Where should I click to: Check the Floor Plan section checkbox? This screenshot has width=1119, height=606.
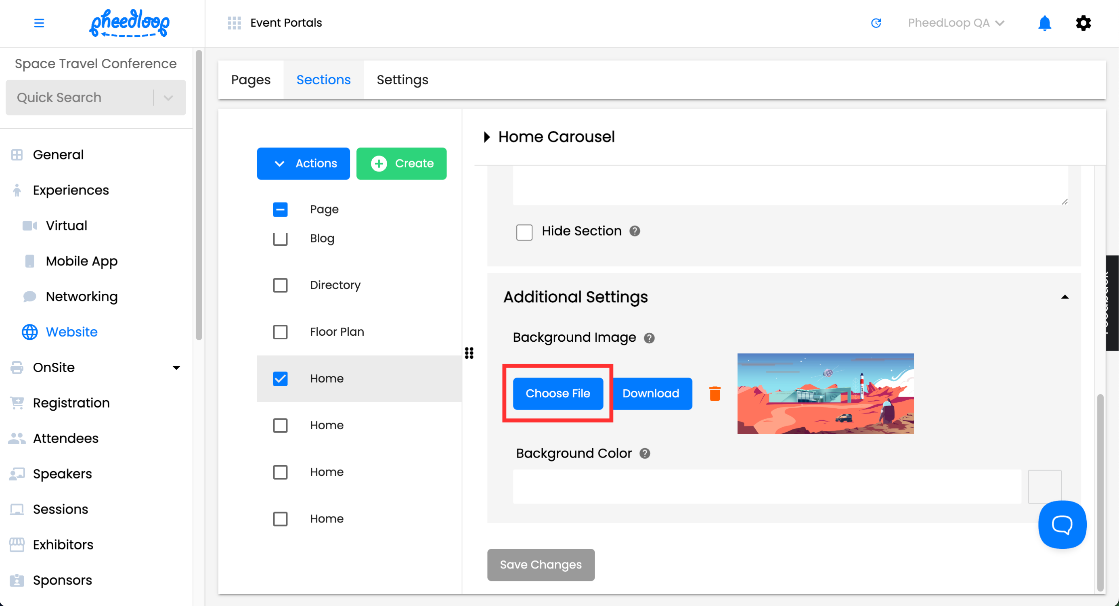(280, 332)
